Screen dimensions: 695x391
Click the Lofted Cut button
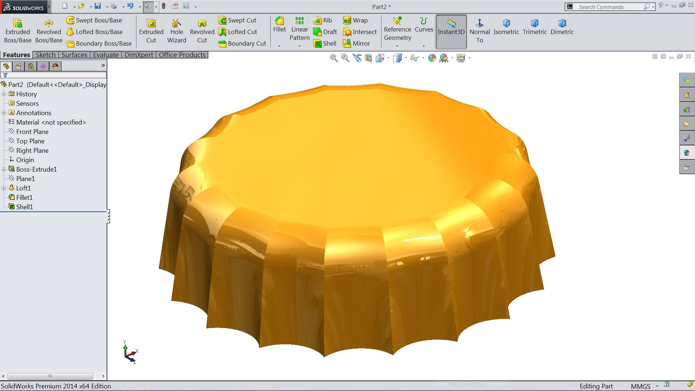[x=237, y=32]
